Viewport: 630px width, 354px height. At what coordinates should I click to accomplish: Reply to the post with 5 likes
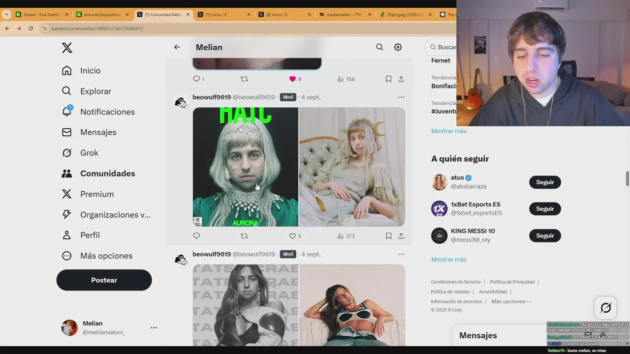tap(196, 236)
